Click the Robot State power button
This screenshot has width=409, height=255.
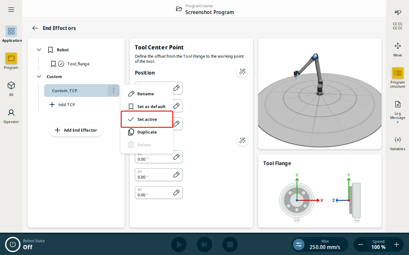coord(13,244)
